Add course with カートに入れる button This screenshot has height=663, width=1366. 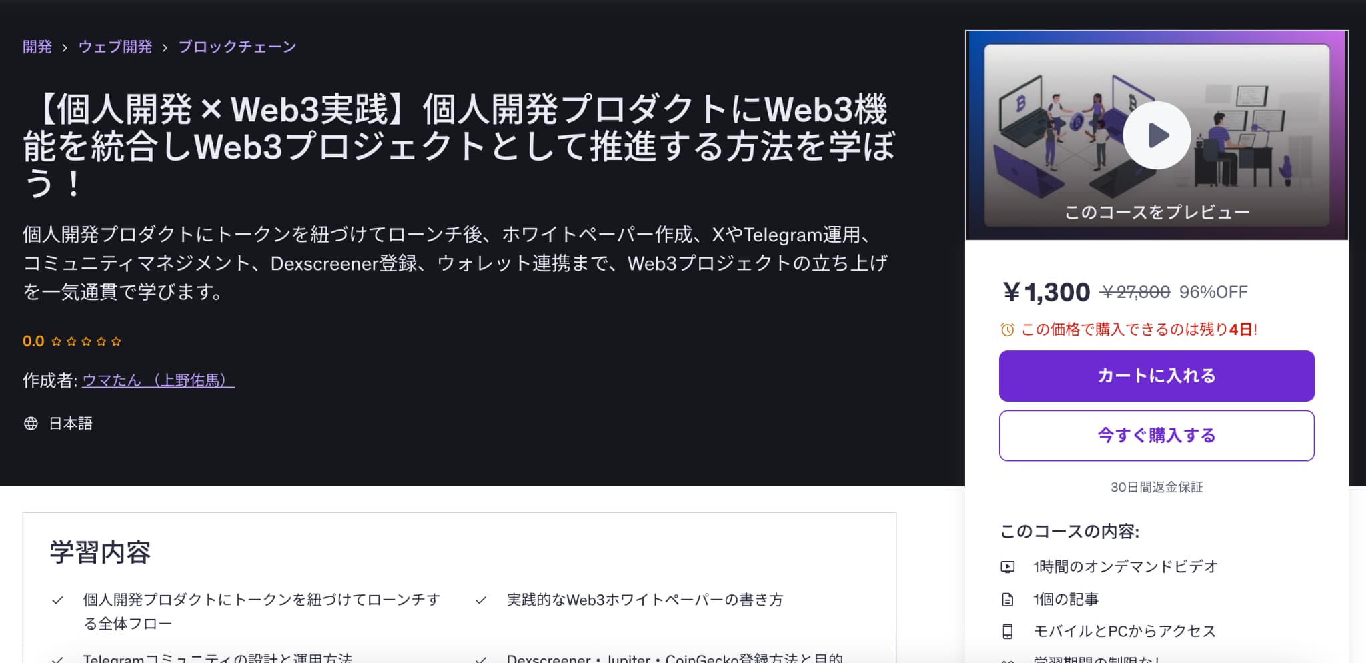pos(1156,376)
